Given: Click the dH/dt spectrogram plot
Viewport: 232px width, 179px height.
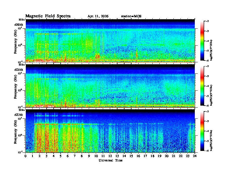Looking at the screenshot, I should coord(110,41).
